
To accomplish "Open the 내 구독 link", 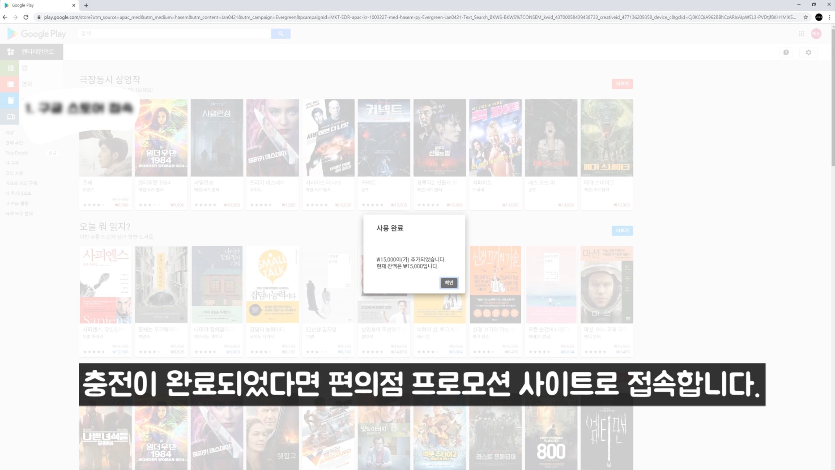I will (12, 163).
